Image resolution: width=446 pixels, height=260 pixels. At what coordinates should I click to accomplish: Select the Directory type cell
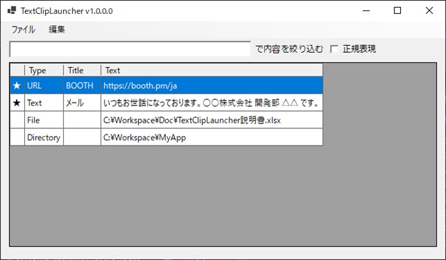44,137
